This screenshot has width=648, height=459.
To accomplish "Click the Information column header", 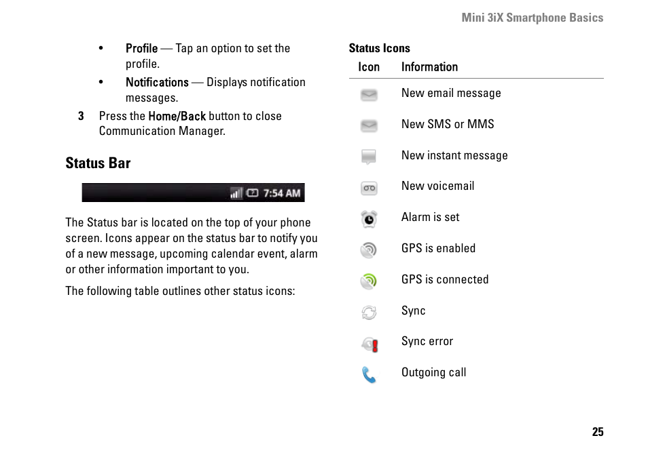I will (x=429, y=67).
